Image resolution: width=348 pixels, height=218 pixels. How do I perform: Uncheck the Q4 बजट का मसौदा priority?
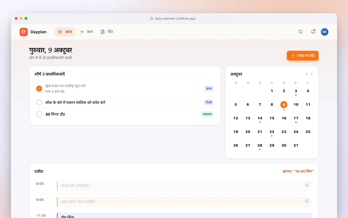tap(39, 89)
